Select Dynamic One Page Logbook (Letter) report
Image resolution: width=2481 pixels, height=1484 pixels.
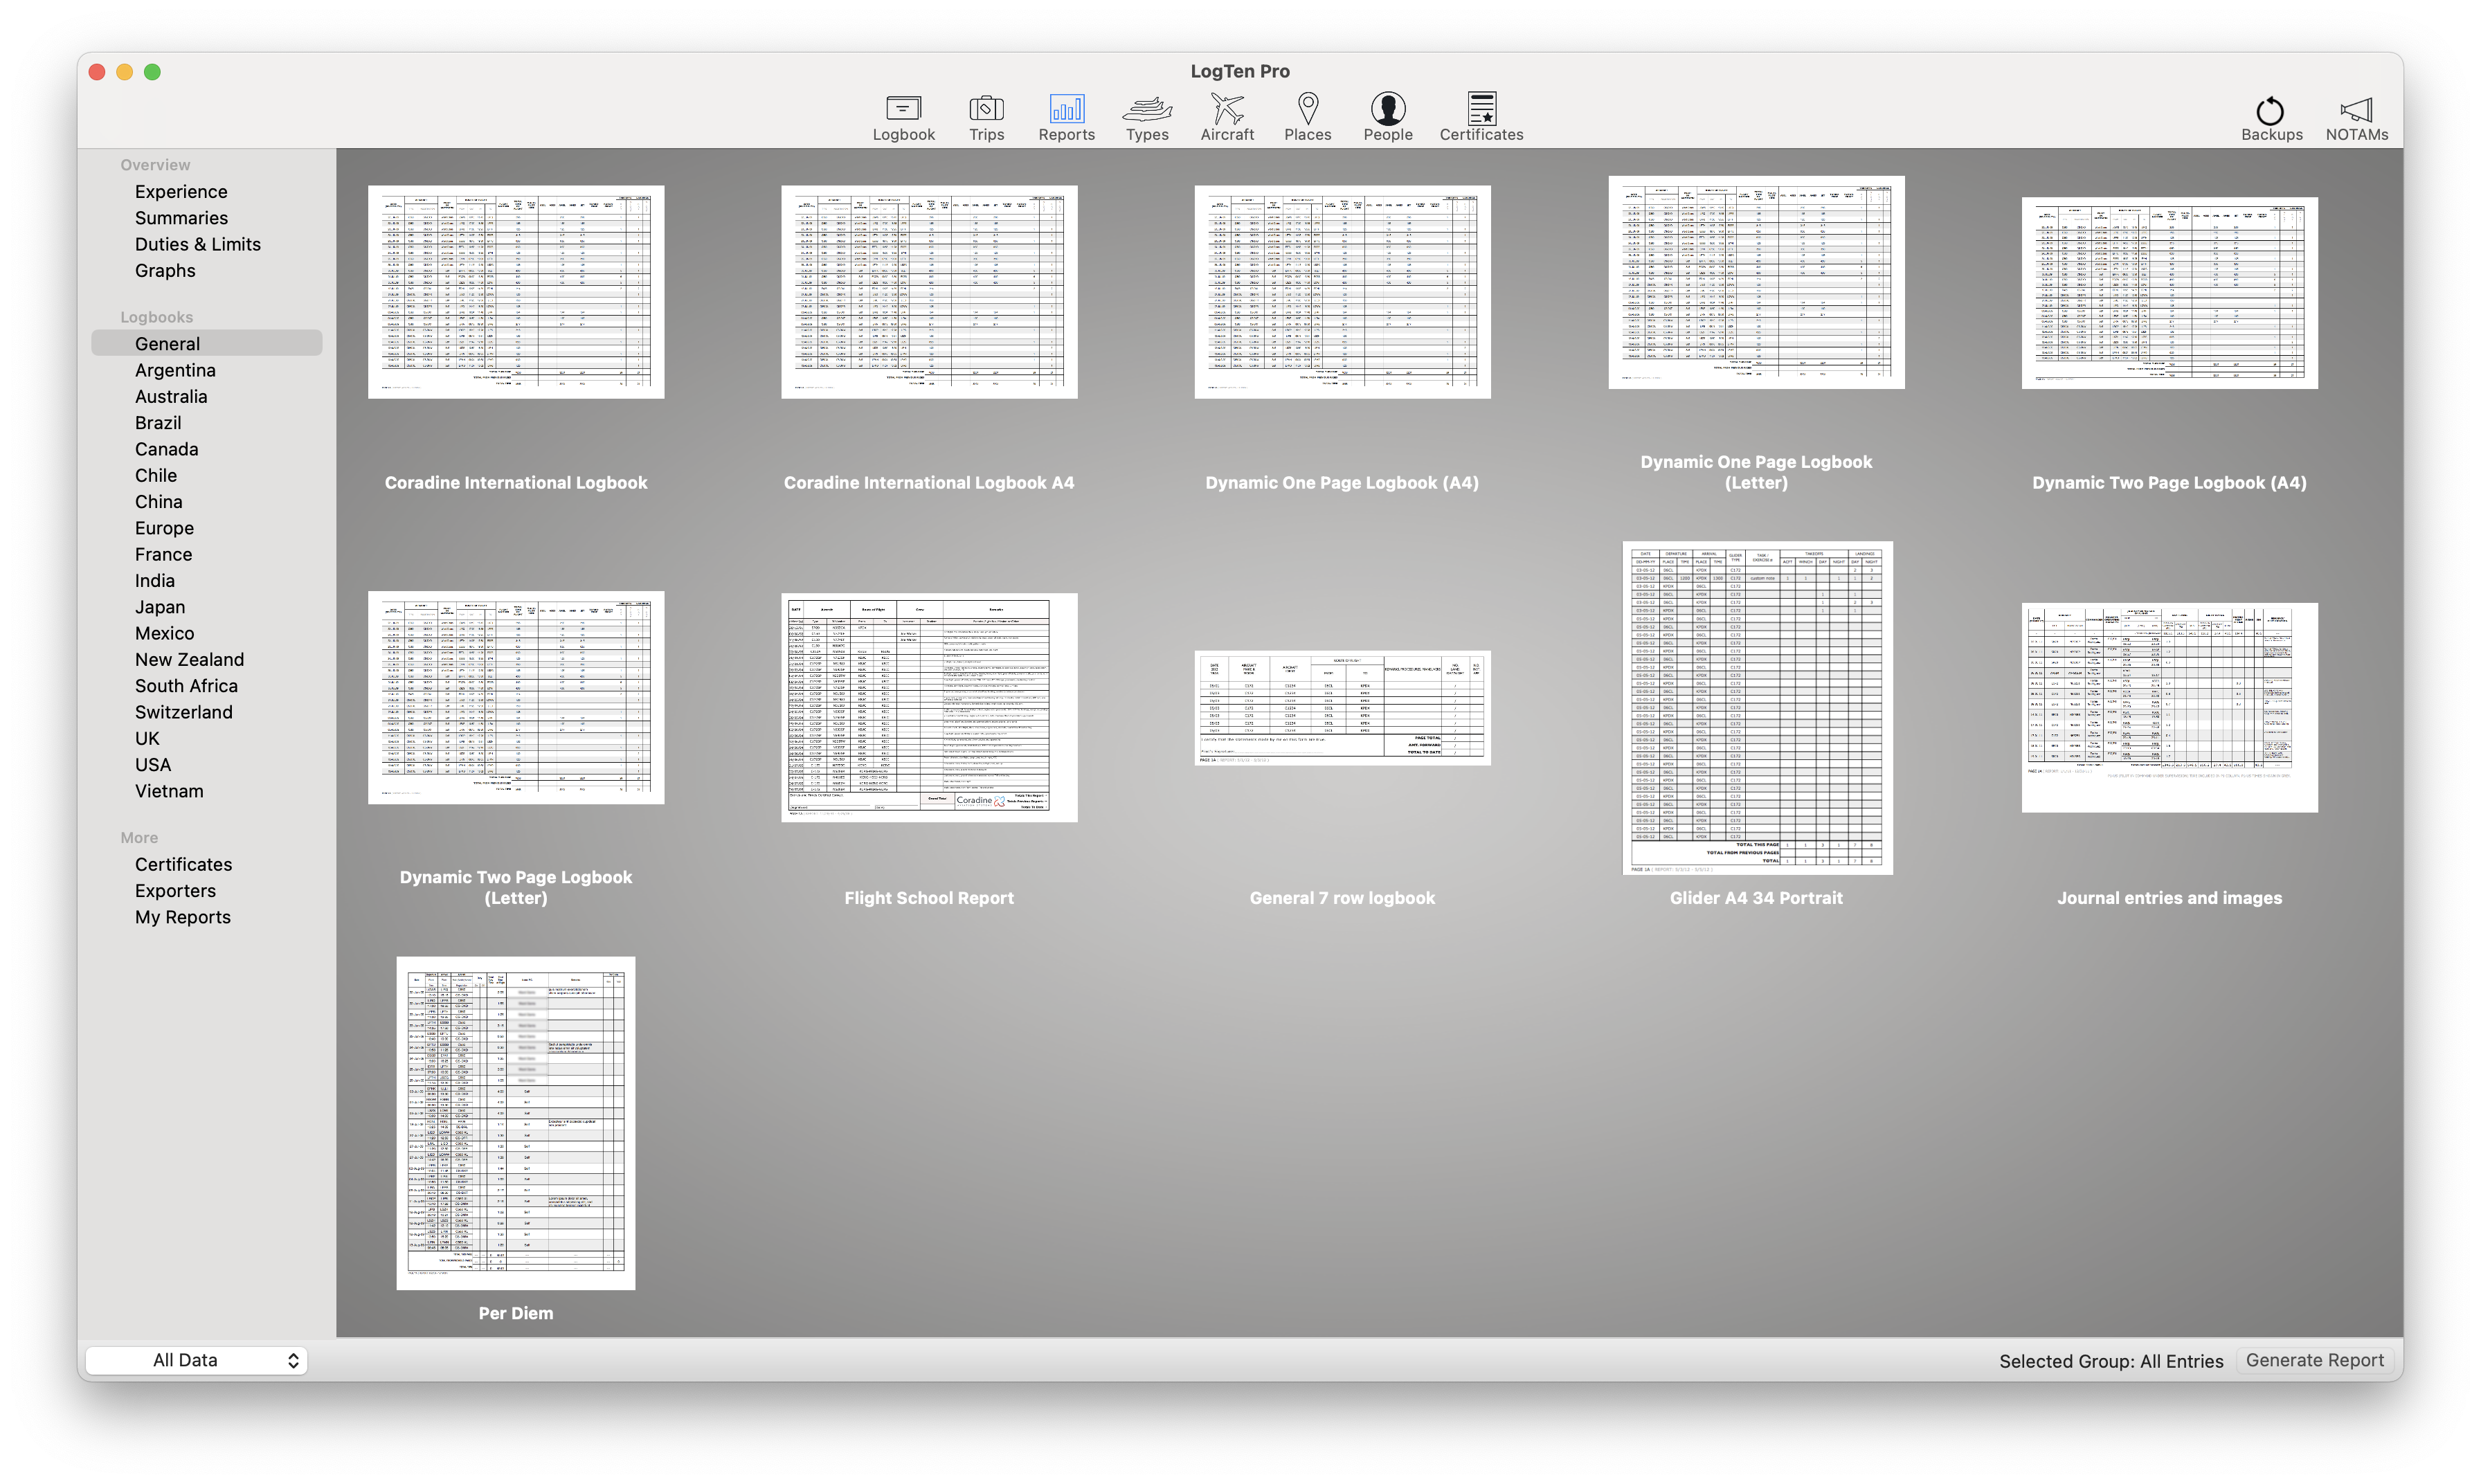click(1756, 282)
